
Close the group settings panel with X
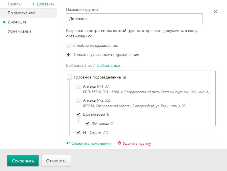(x=216, y=11)
